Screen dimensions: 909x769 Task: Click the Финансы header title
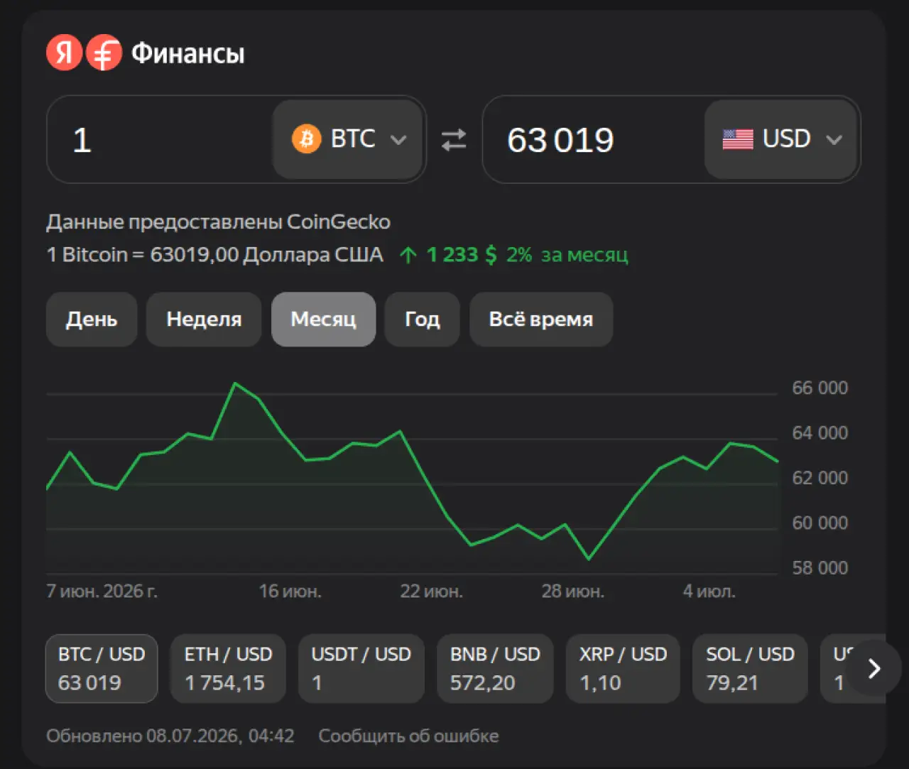(x=188, y=53)
